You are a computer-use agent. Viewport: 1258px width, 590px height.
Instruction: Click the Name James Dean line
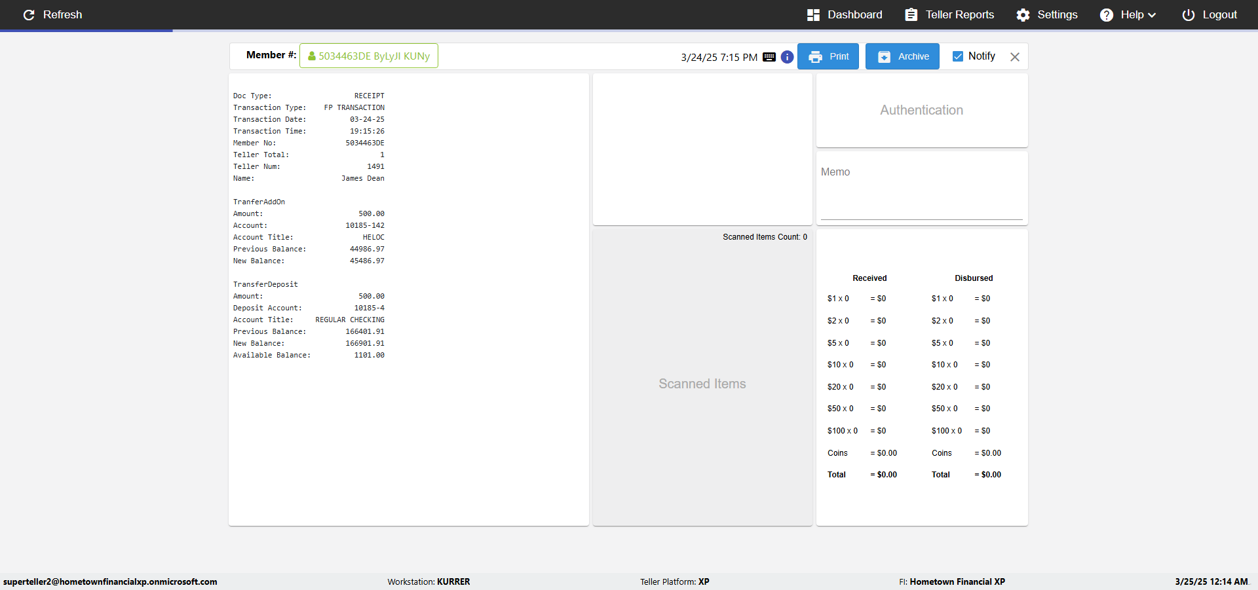pyautogui.click(x=309, y=178)
